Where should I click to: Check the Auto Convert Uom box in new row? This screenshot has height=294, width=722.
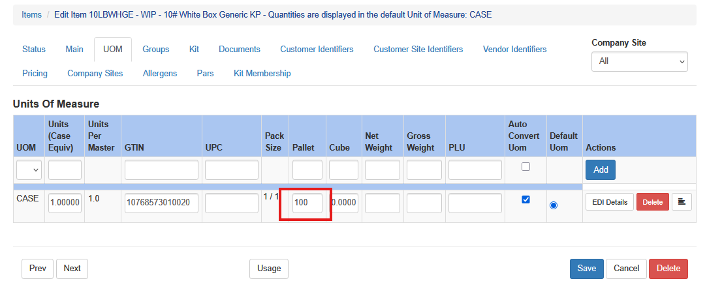(526, 166)
